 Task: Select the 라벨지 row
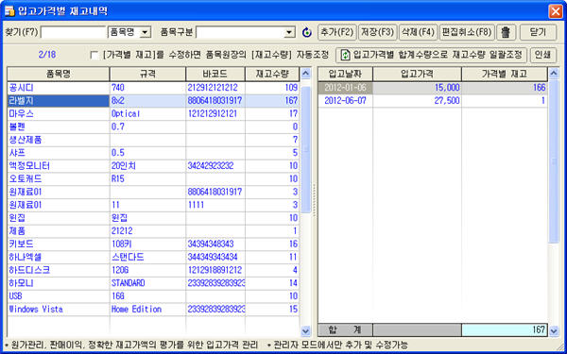[x=153, y=101]
